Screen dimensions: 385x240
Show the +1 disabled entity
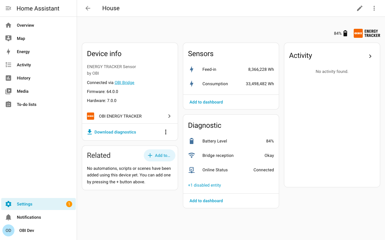coord(205,185)
